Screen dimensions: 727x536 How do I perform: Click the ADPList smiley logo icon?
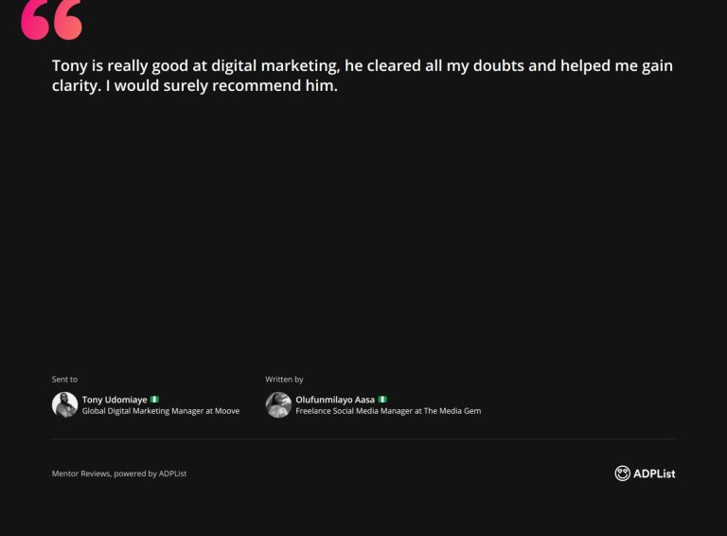tap(622, 473)
